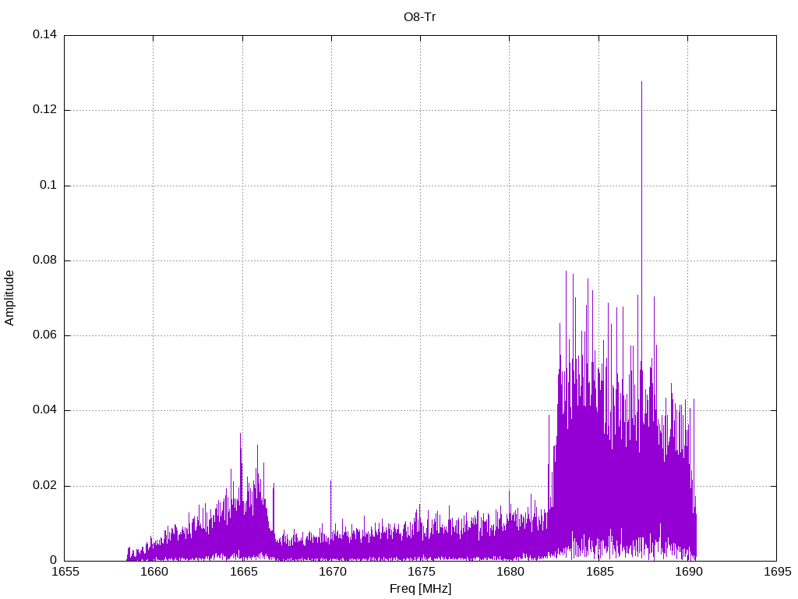
Task: Click the x-axis tick label 1660
Action: [x=154, y=572]
